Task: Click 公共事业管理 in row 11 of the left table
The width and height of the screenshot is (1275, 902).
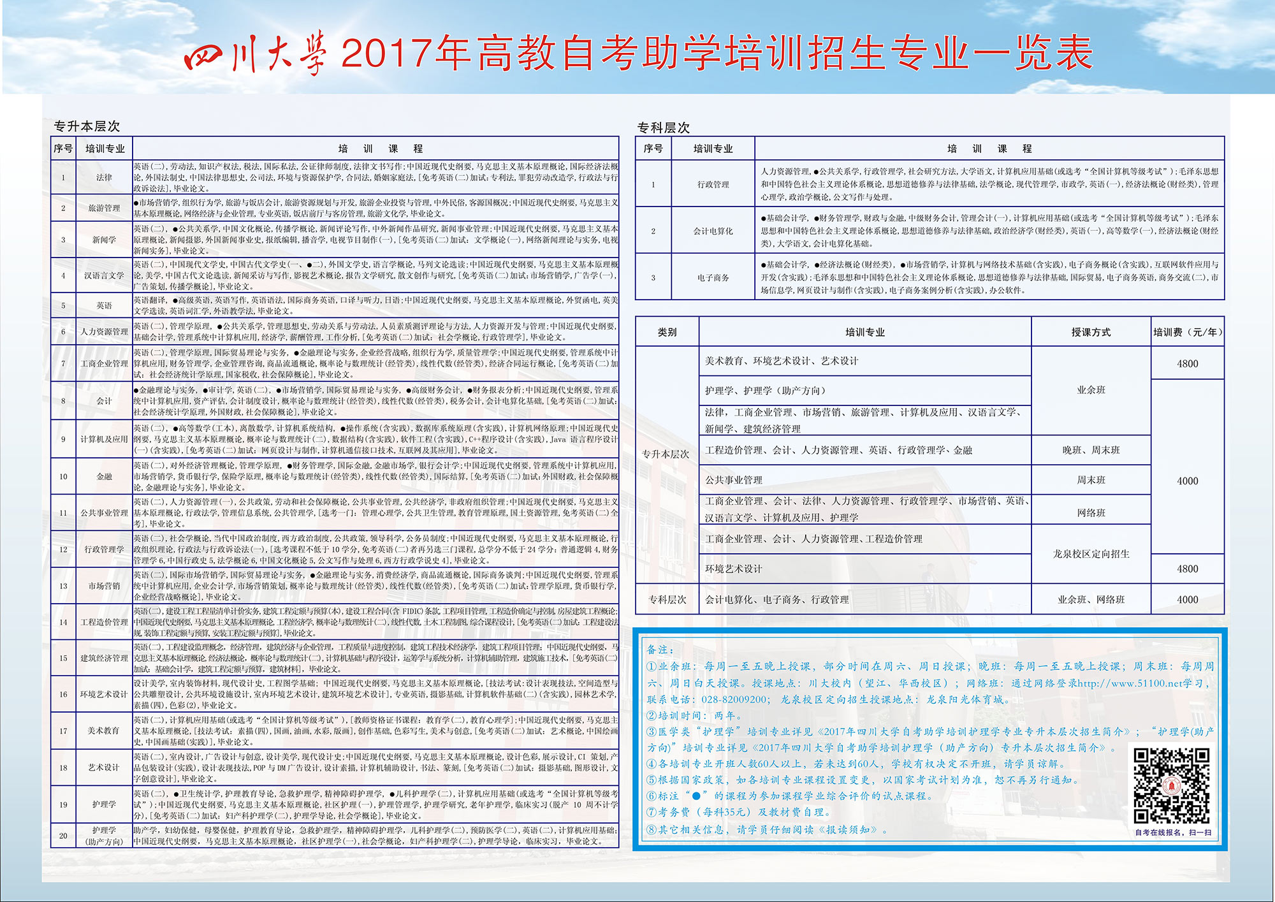Action: click(x=104, y=513)
